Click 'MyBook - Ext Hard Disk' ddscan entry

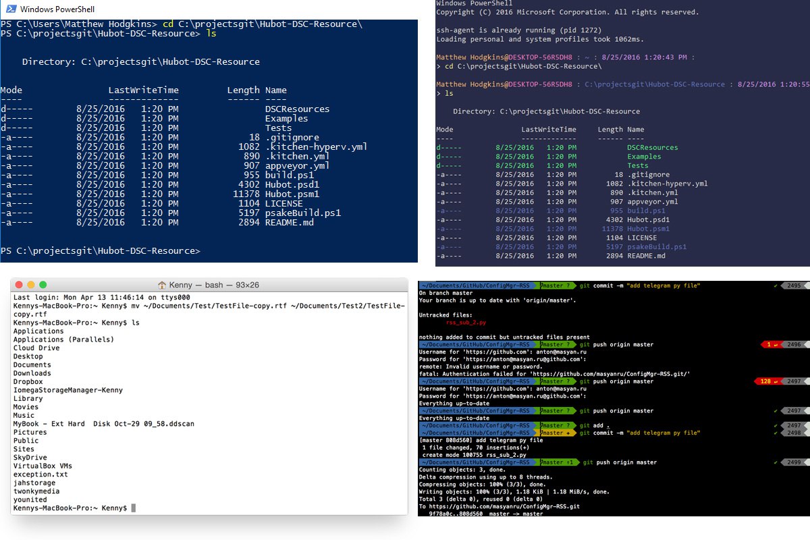coord(104,424)
